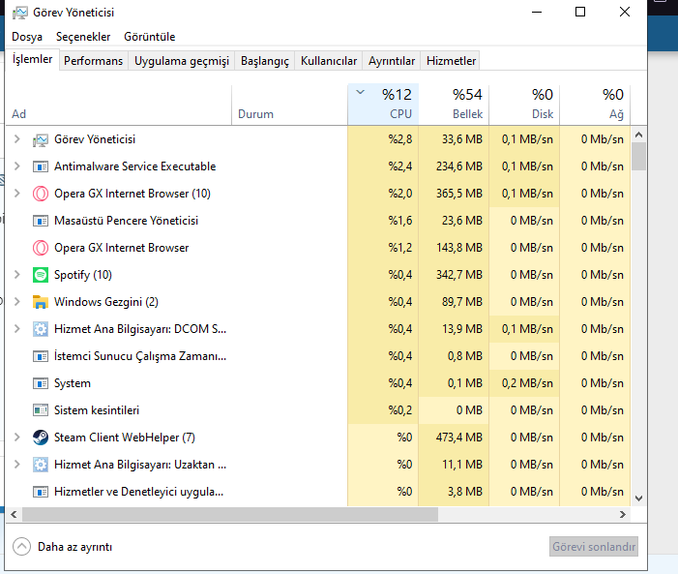
Task: Click the icon of Opera GX row at %1,2
Action: [41, 248]
